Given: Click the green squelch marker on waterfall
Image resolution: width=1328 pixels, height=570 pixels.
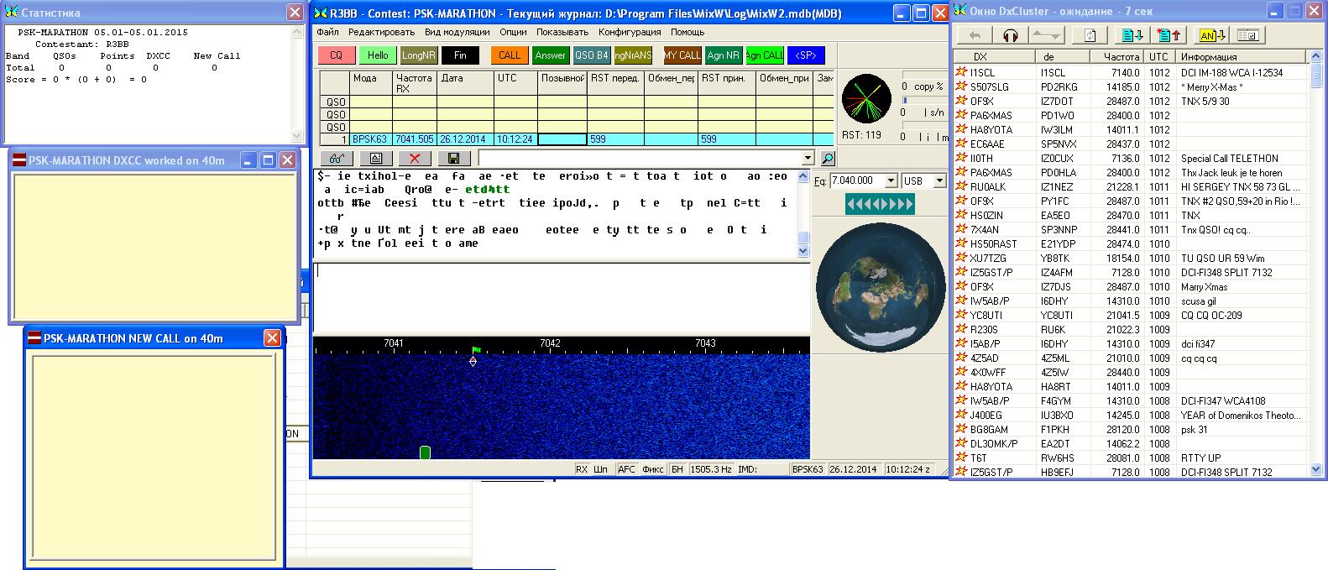Looking at the screenshot, I should pos(425,452).
